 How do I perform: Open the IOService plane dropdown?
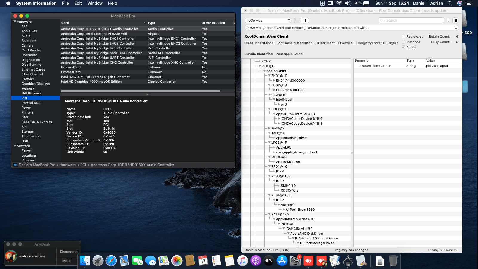click(268, 20)
